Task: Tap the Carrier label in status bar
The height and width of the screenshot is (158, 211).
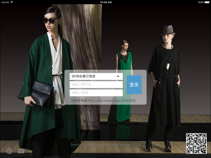Action: pyautogui.click(x=5, y=2)
